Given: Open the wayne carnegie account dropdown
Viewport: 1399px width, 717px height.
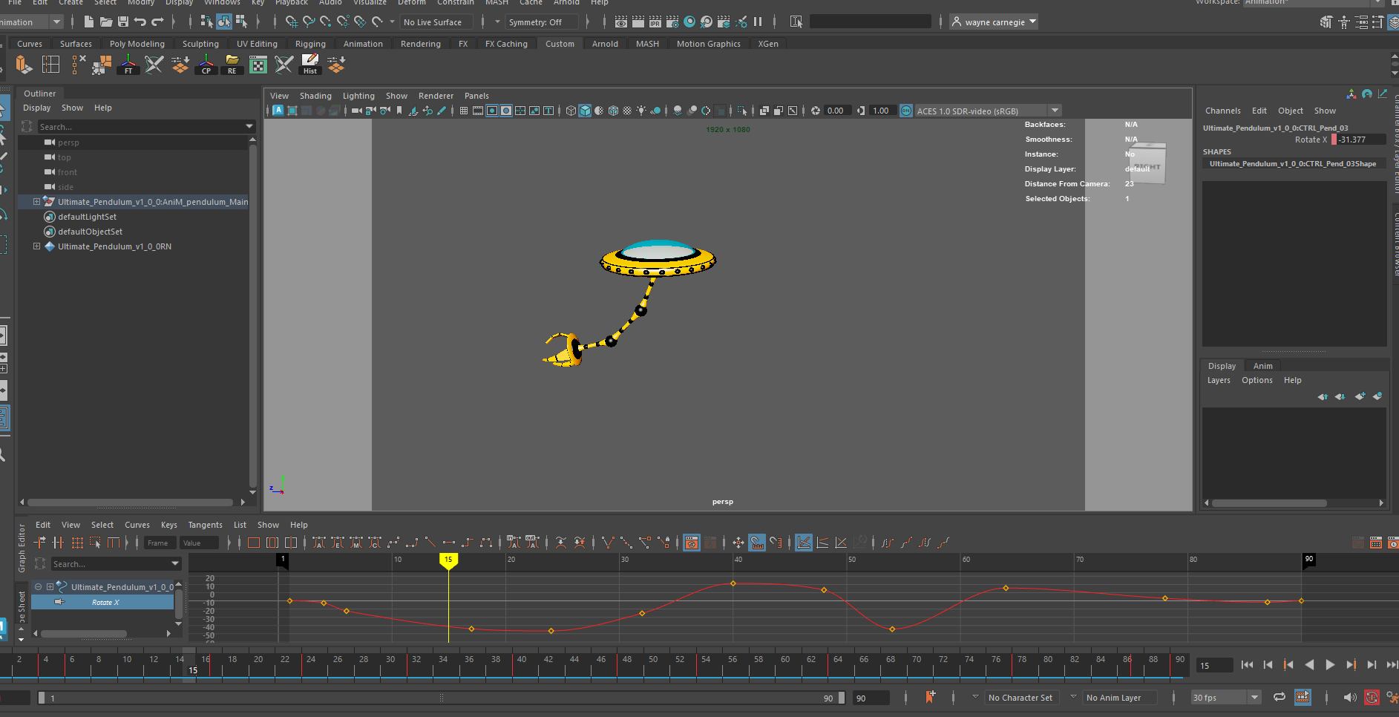Looking at the screenshot, I should pos(994,22).
